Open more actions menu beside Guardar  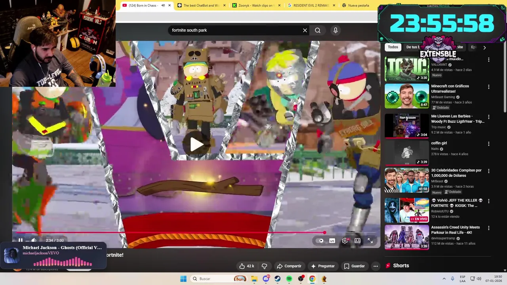(376, 266)
